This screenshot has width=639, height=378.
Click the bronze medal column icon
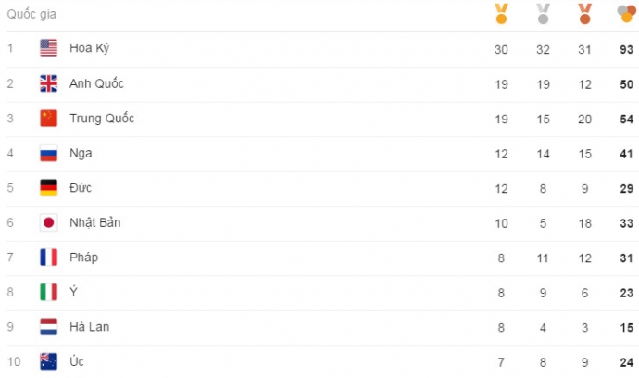coord(584,14)
